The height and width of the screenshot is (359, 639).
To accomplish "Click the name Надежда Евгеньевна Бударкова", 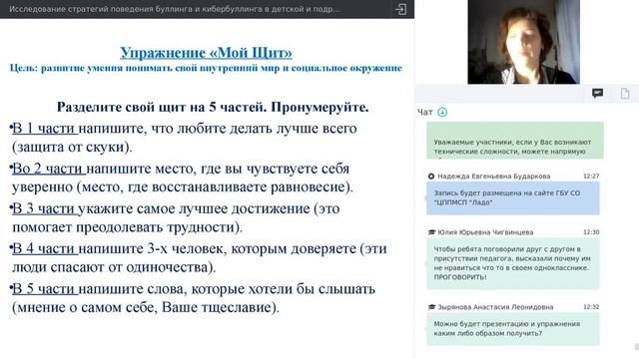I will pos(494,177).
